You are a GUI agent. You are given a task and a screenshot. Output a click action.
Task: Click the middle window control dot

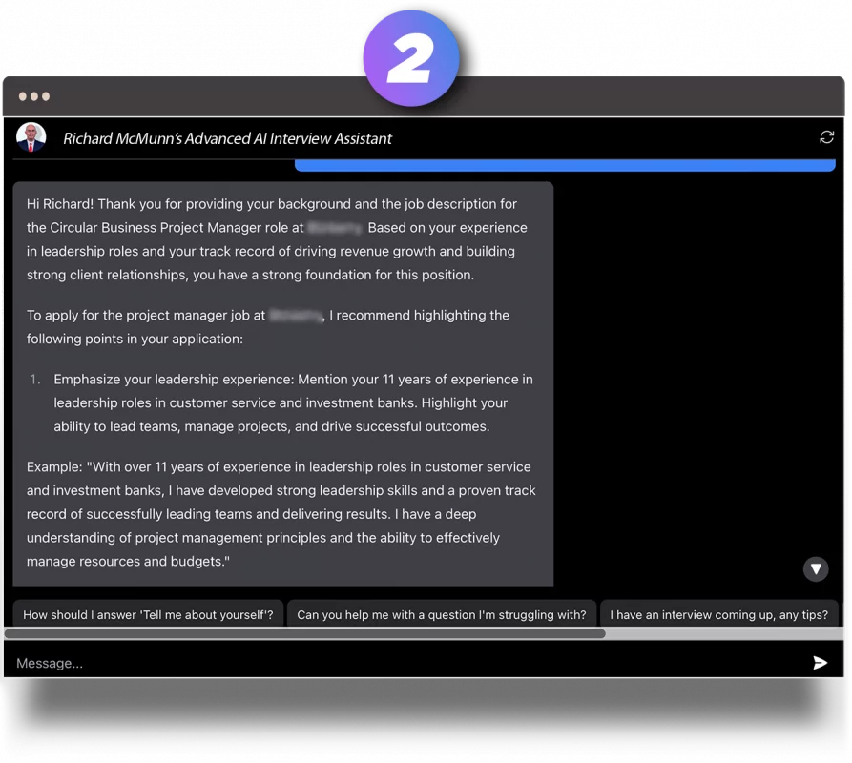pyautogui.click(x=34, y=96)
